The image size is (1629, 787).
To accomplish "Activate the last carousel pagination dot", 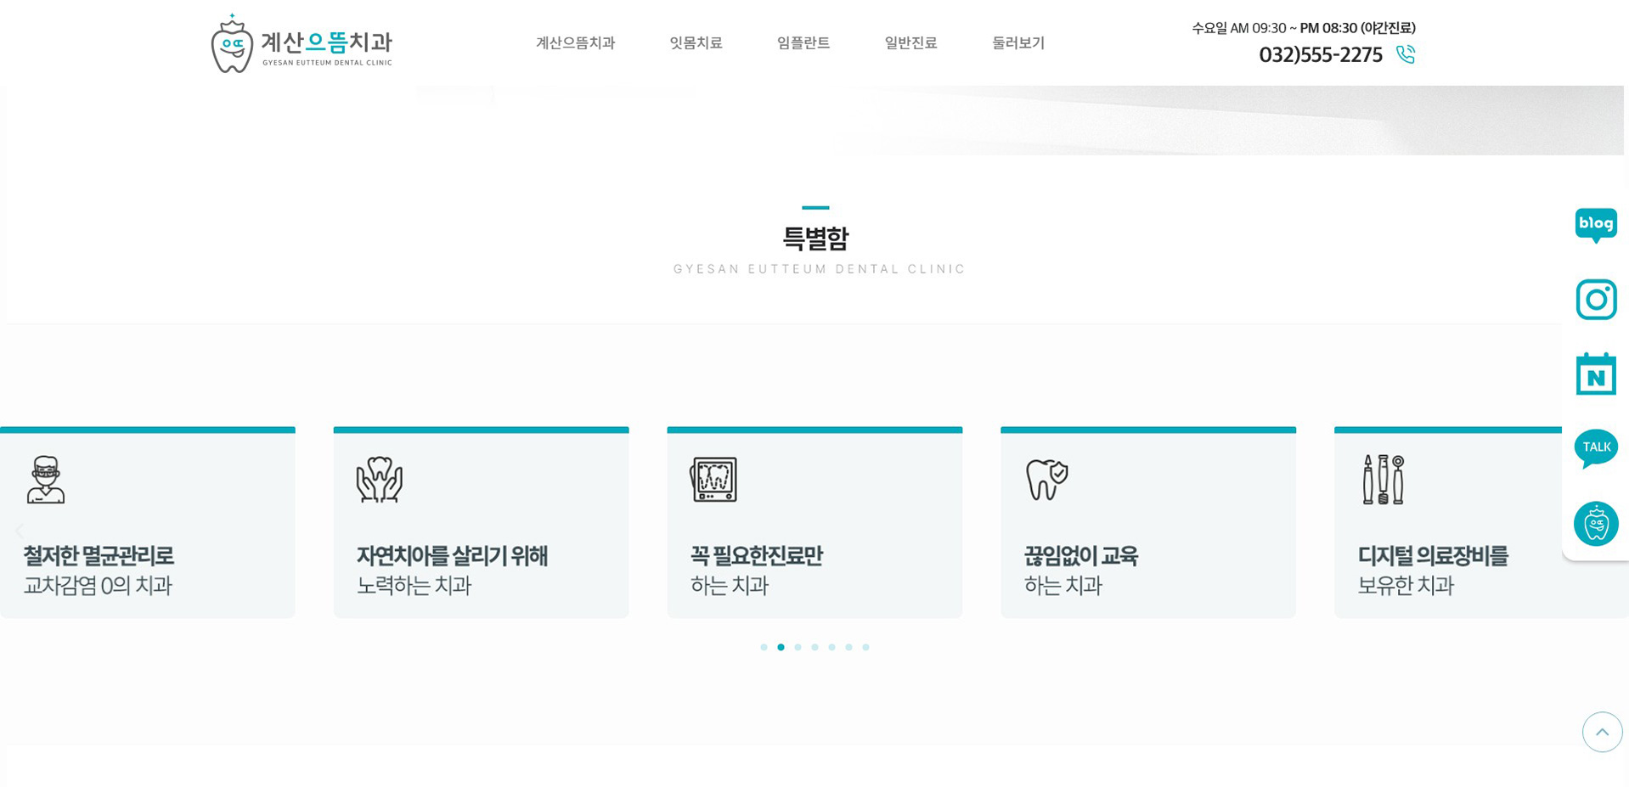I will point(865,646).
